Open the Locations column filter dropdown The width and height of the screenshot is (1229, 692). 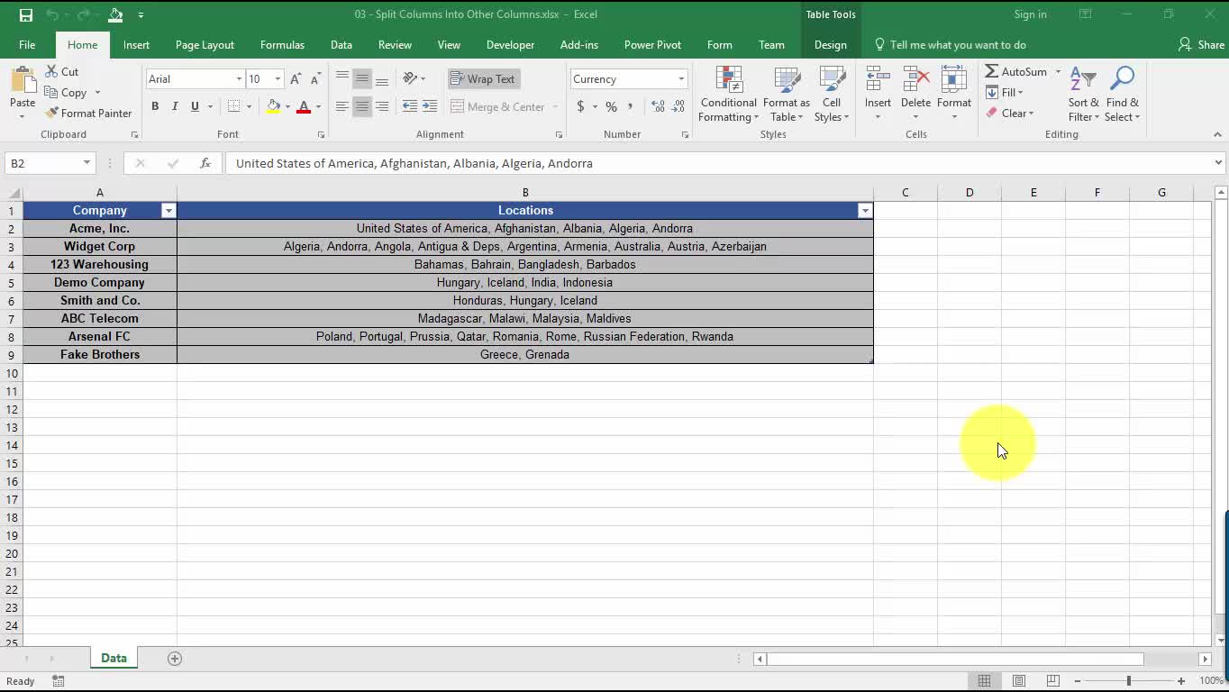point(864,211)
